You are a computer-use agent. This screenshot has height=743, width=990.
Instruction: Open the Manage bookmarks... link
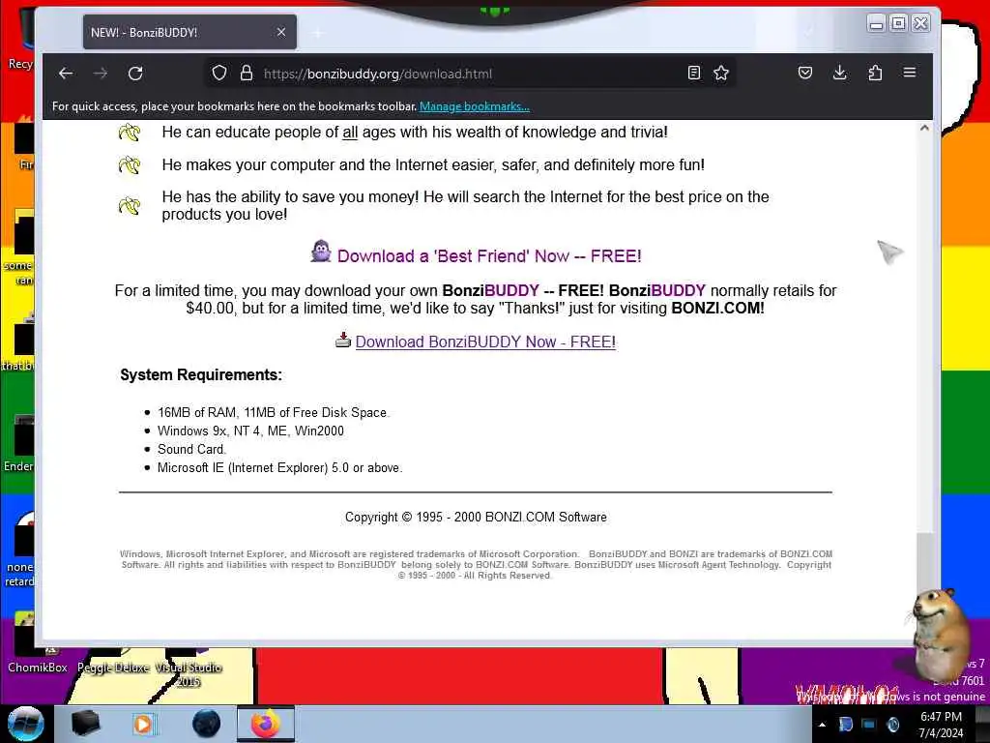[474, 106]
